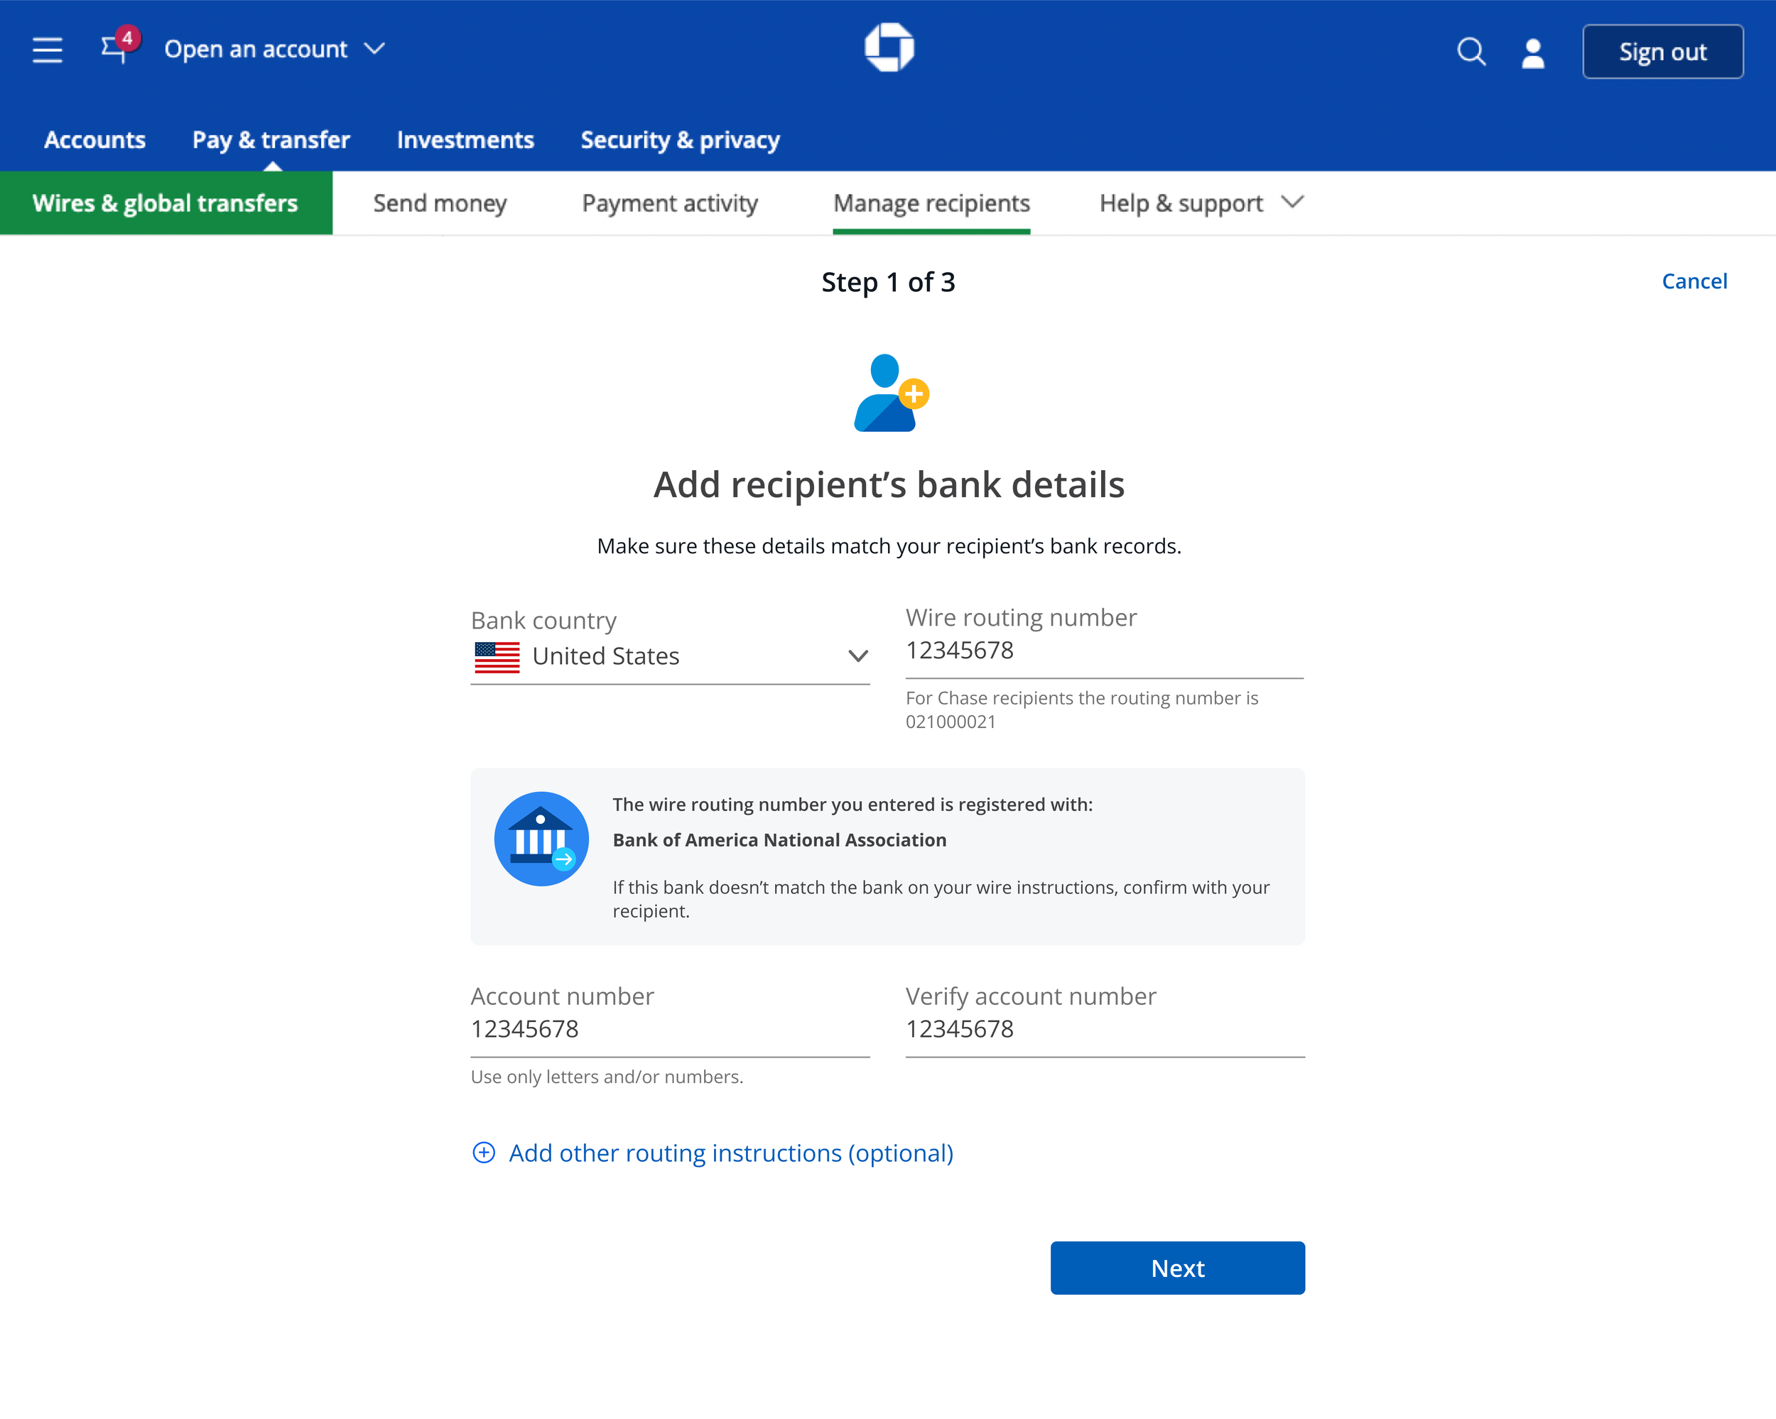
Task: Go to the Accounts tab
Action: coord(94,140)
